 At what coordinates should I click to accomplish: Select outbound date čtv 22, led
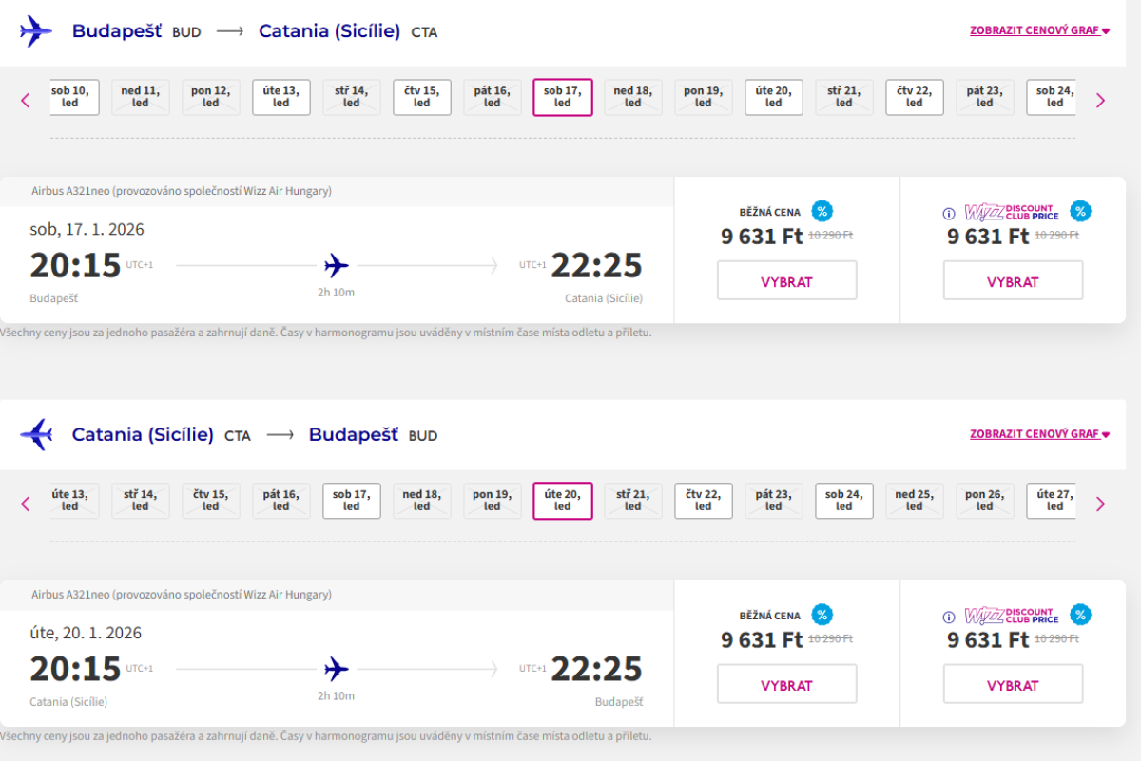click(915, 97)
